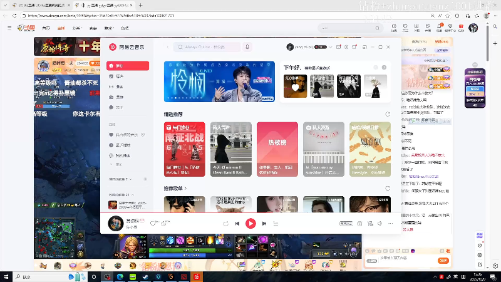
Task: Switch NetEase to mini mode icon
Action: (x=364, y=47)
